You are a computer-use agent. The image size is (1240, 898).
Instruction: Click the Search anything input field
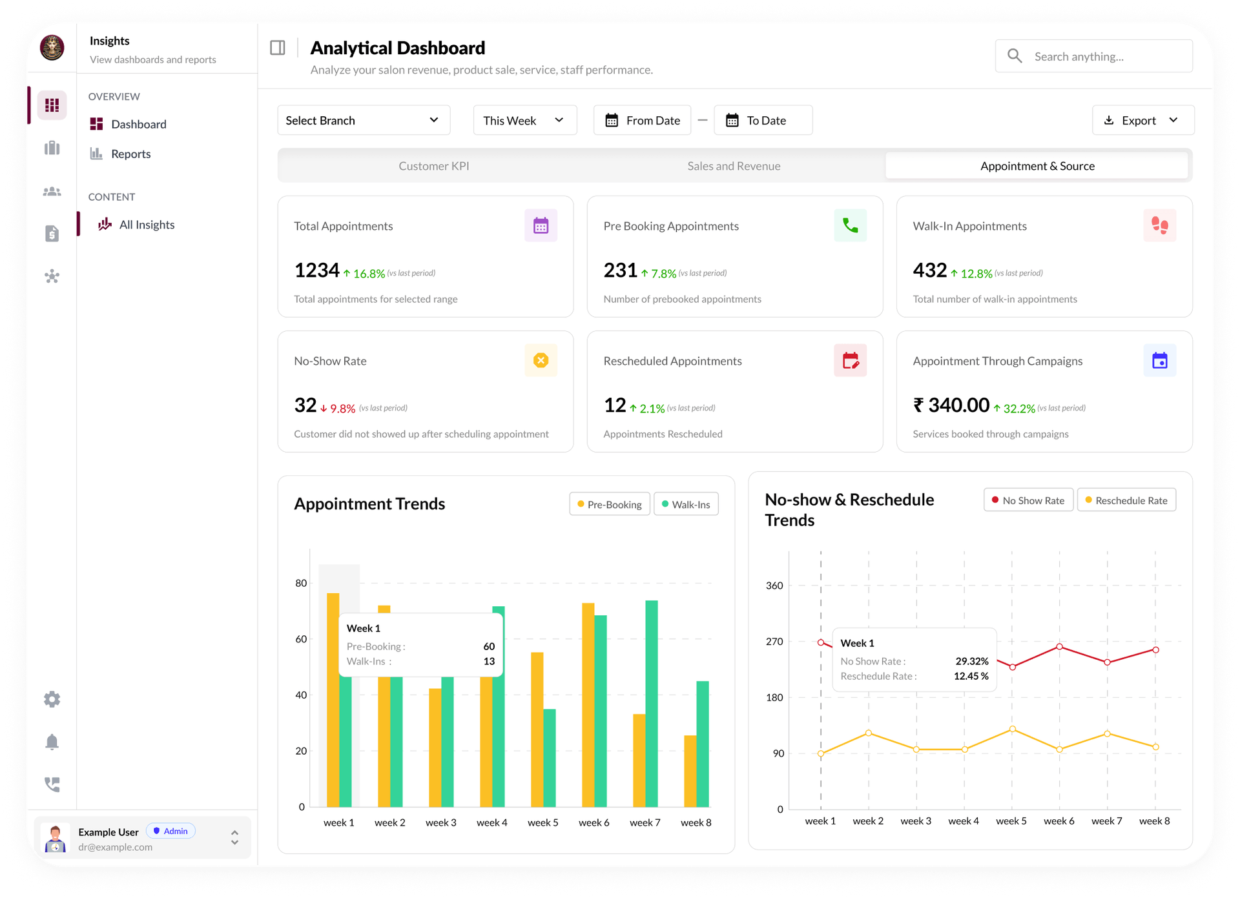[x=1093, y=56]
